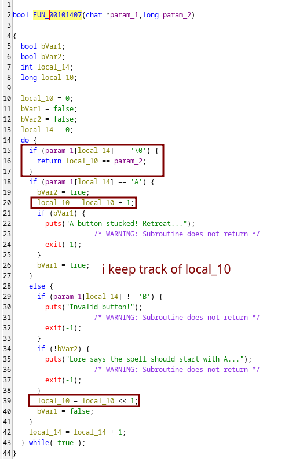Click the local_10 << 1 shift statement

(x=87, y=401)
